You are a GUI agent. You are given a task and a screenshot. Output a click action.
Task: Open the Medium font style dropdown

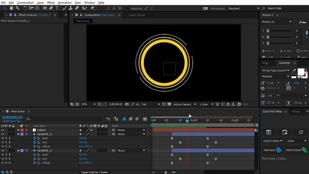point(276,76)
